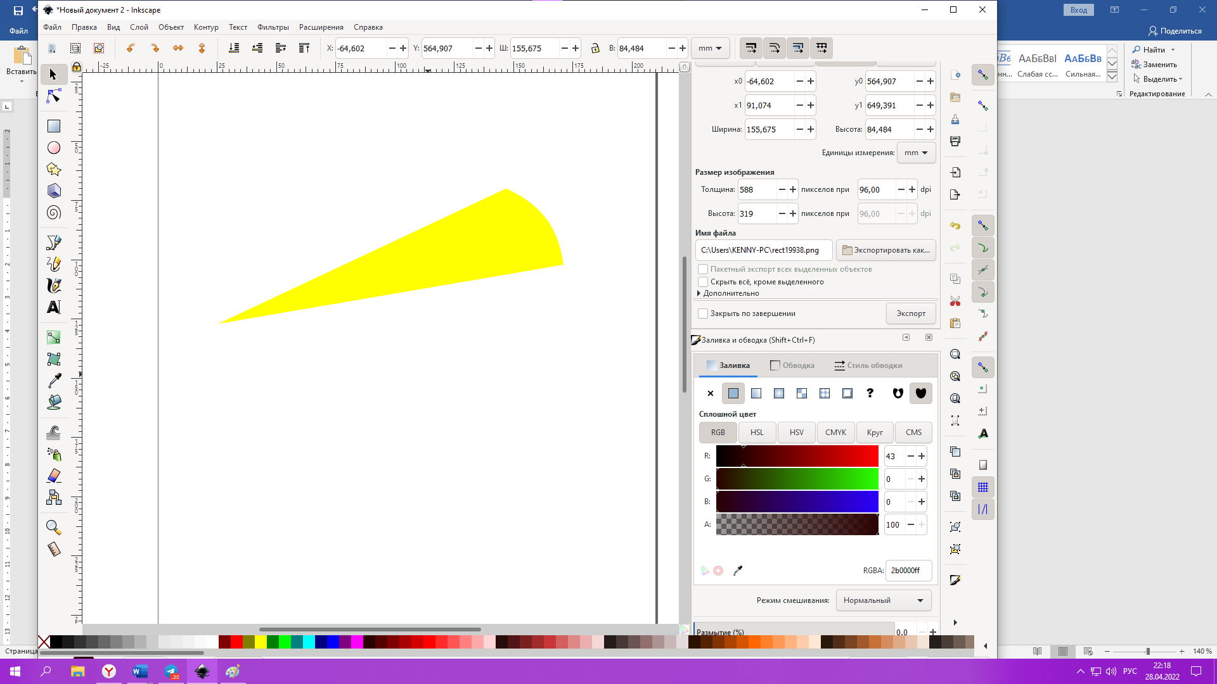
Task: Select pattern fill type
Action: tap(825, 393)
